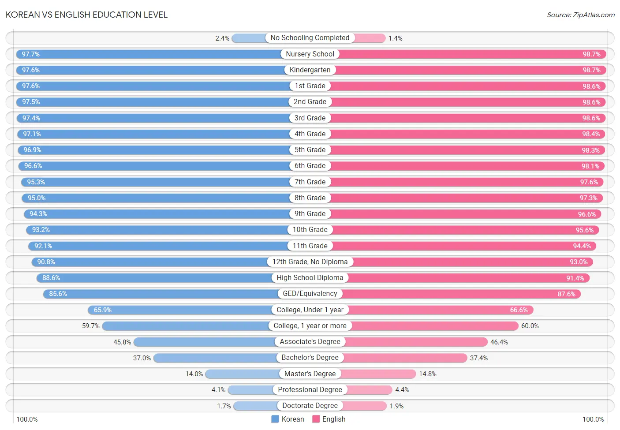Click the Korean legend label
The height and width of the screenshot is (430, 620).
coord(293,419)
